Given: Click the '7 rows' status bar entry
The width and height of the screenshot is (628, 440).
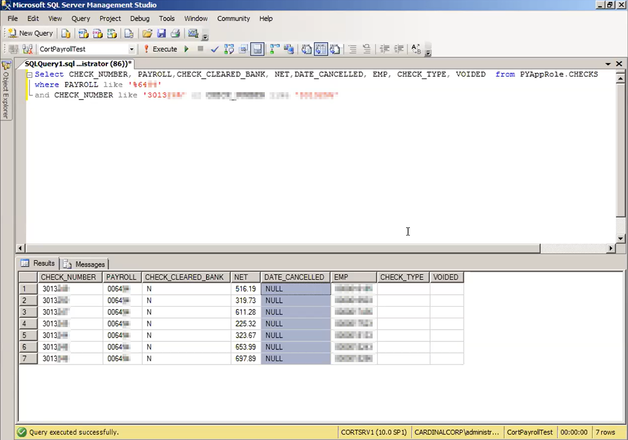Looking at the screenshot, I should pos(605,432).
